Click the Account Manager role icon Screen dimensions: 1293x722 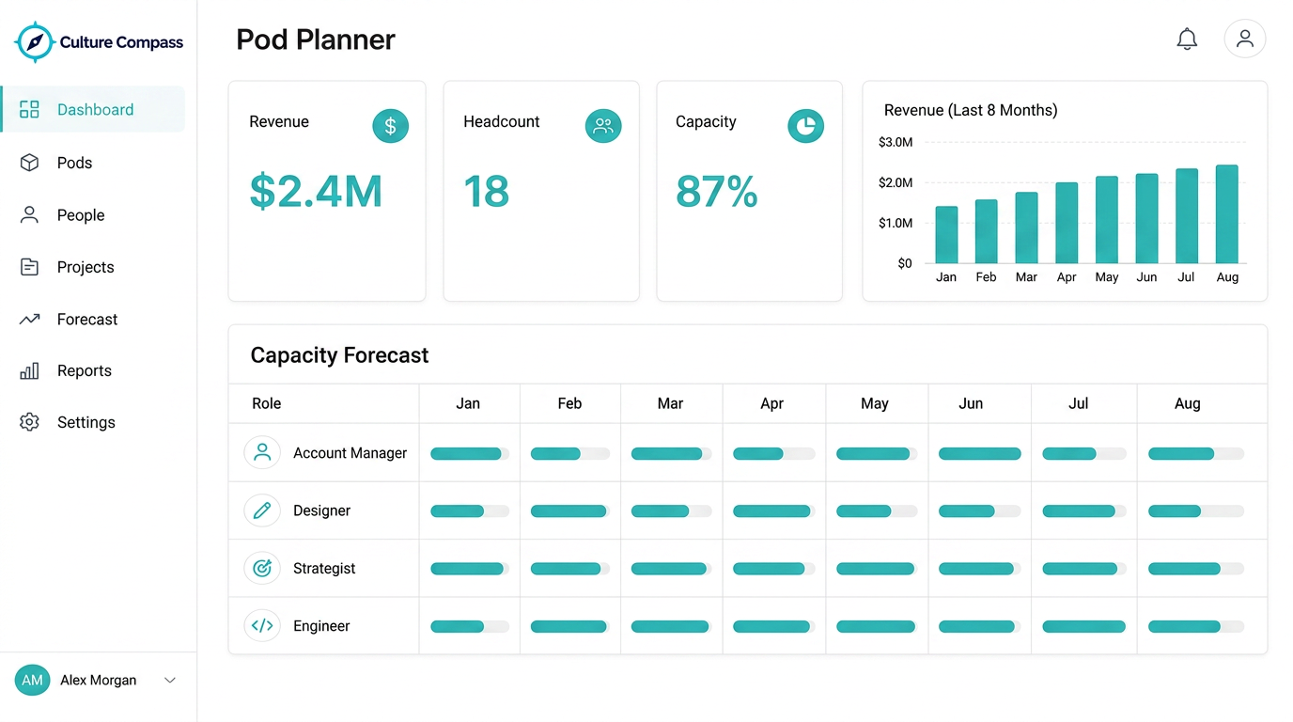262,452
